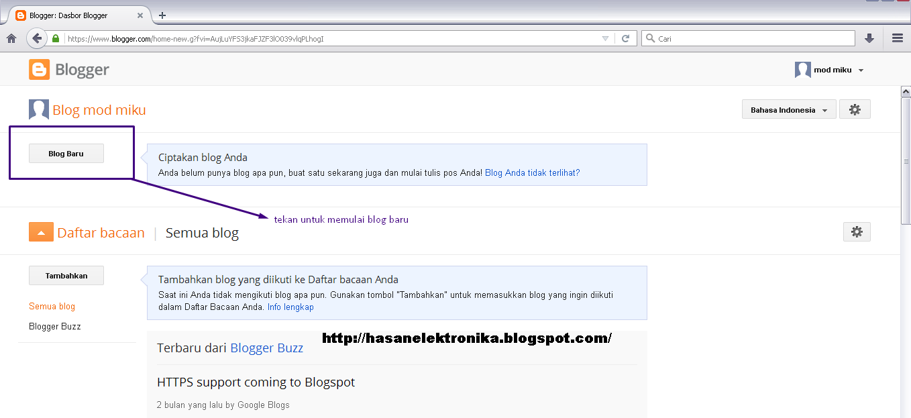Select Blogger Buzz in the sidebar
911x418 pixels.
tap(55, 327)
